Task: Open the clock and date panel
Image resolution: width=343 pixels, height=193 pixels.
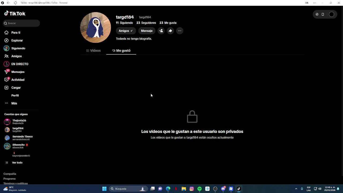Action: coord(330,189)
